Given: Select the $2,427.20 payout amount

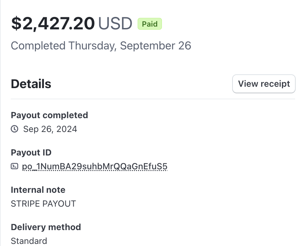Looking at the screenshot, I should tap(53, 23).
